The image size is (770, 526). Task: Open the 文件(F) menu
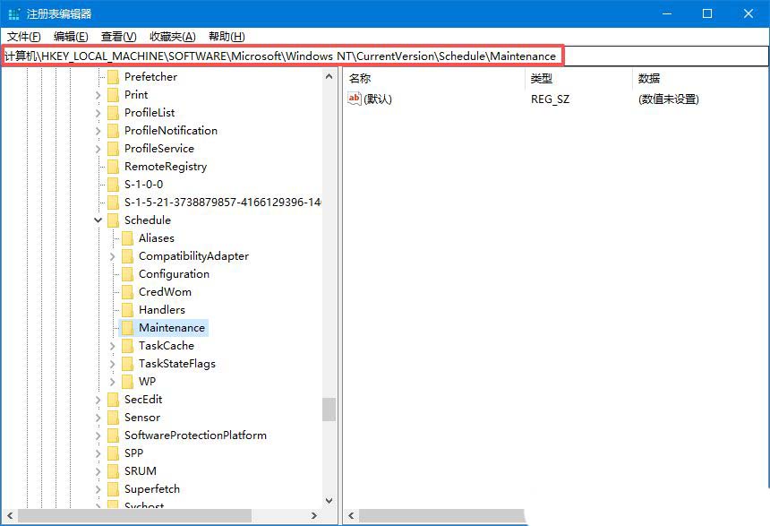tap(23, 37)
